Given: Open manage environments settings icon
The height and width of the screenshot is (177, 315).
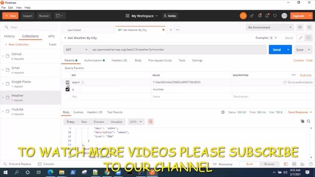Looking at the screenshot, I should tap(309, 28).
